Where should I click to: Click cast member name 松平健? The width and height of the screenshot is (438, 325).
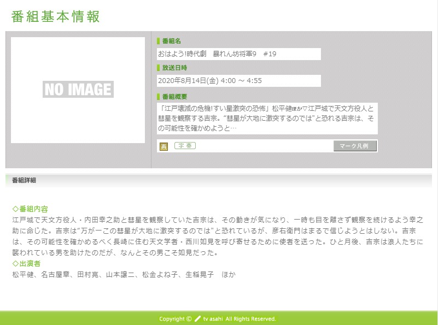[x=22, y=275]
